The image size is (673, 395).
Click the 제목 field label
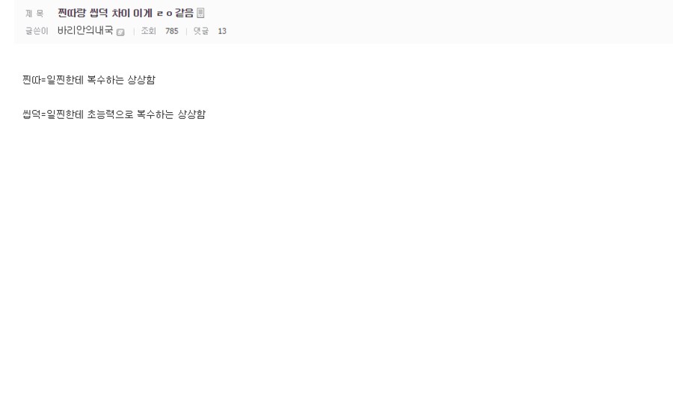pos(34,13)
